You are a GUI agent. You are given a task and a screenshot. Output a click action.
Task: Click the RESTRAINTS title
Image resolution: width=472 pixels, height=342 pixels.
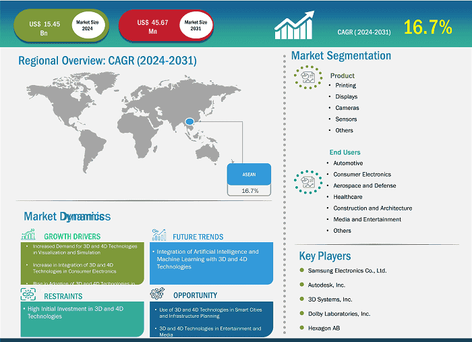coord(63,296)
